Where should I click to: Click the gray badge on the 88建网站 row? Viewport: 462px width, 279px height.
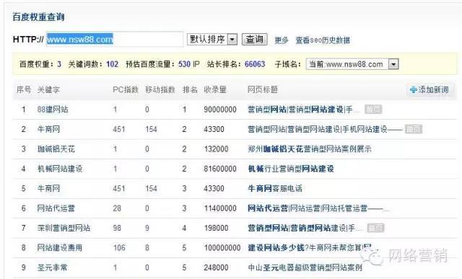pos(373,109)
